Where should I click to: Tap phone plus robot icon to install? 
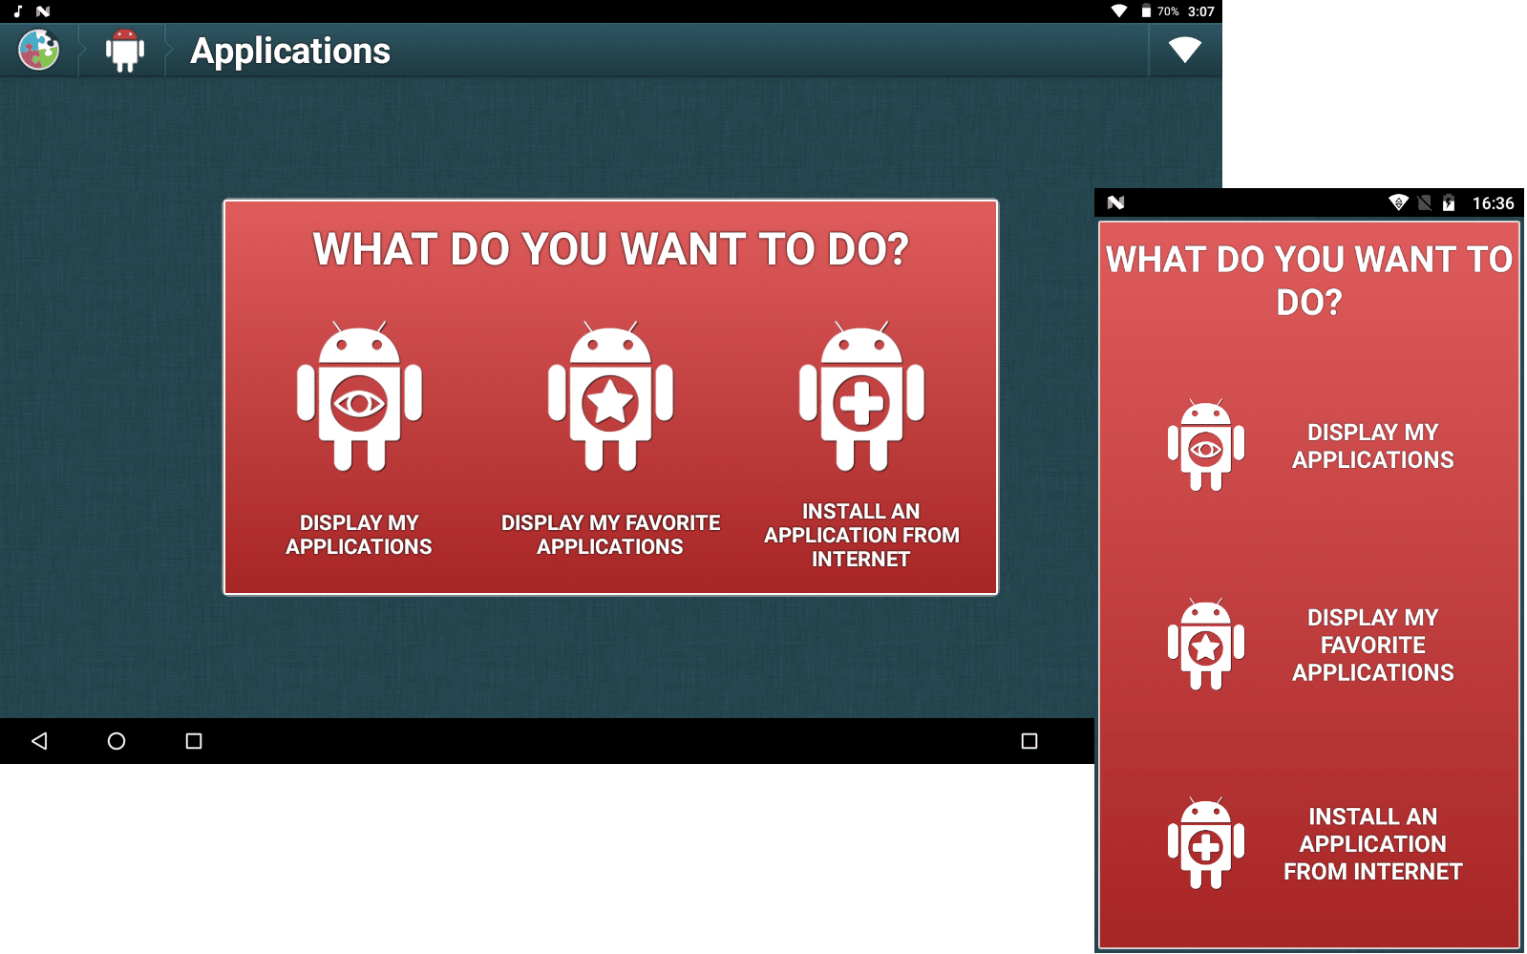[1205, 844]
